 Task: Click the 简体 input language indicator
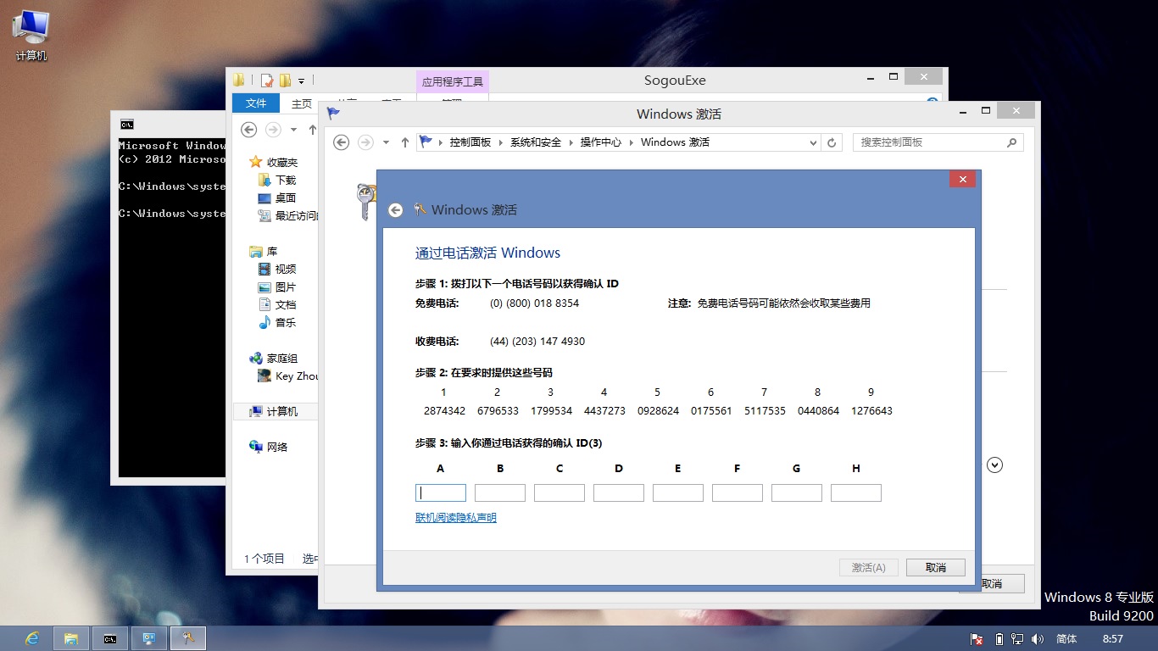[1066, 639]
